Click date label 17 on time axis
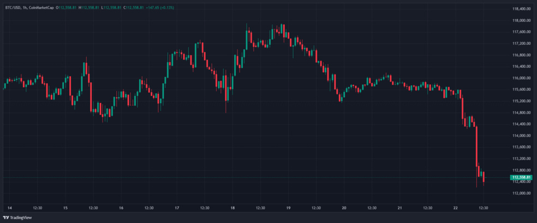This screenshot has width=537, height=223. click(177, 208)
